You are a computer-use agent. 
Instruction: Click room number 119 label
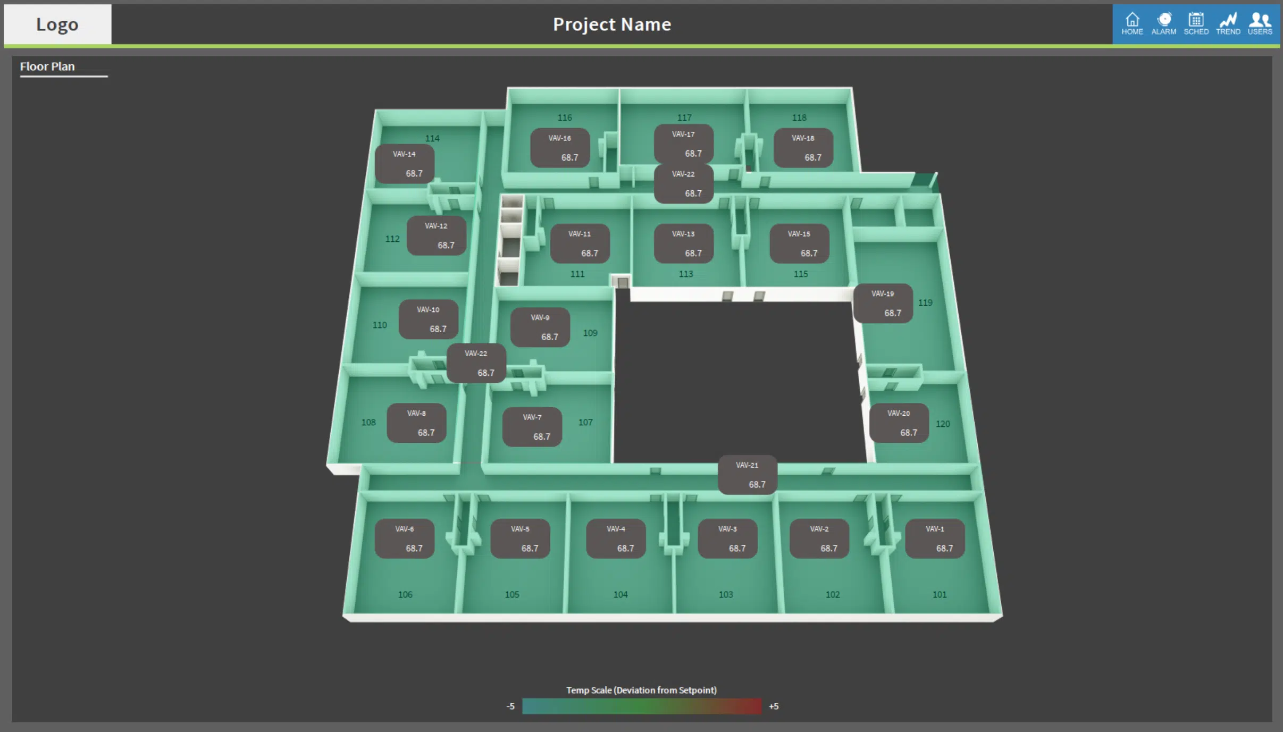click(925, 302)
